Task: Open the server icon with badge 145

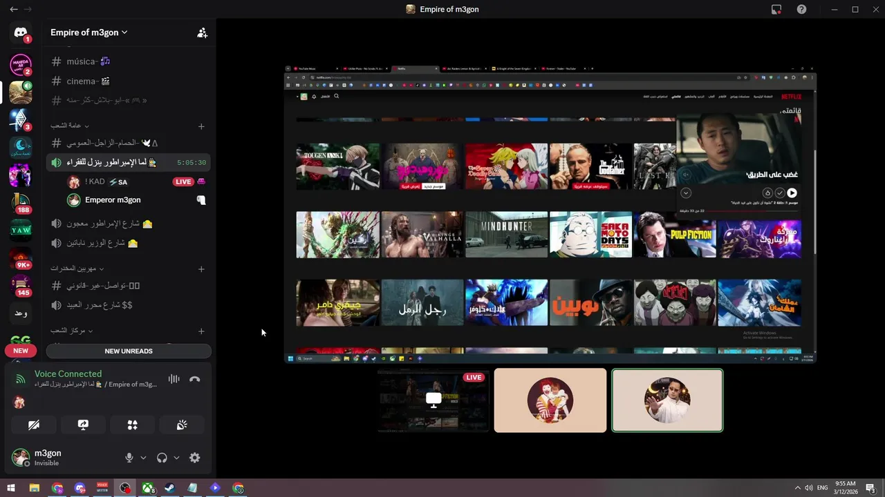Action: tap(21, 286)
